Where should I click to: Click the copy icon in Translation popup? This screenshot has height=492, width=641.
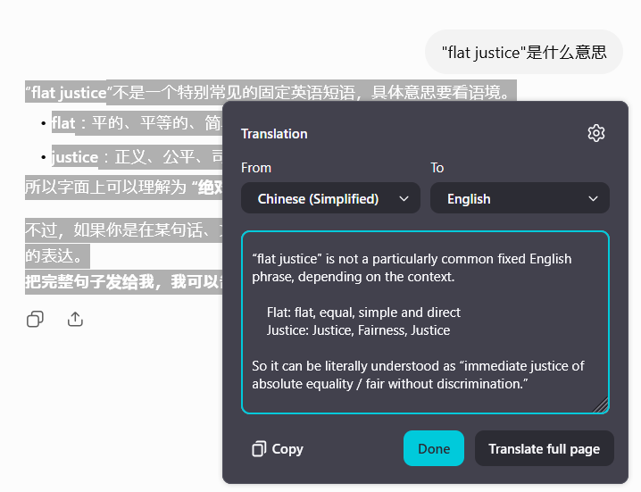tap(259, 448)
